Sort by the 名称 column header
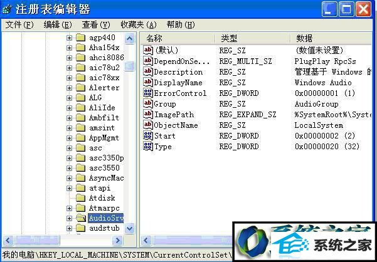Image resolution: width=377 pixels, height=262 pixels. (x=178, y=38)
